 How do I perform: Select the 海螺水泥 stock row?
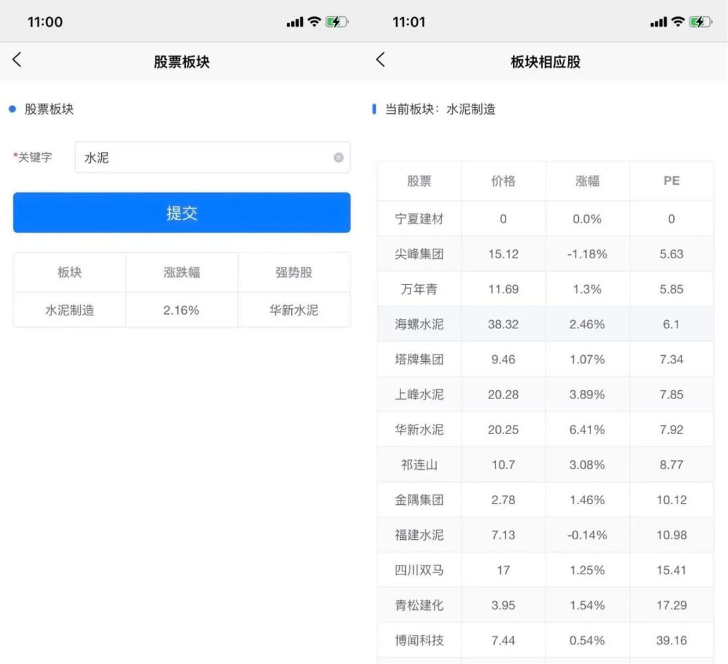[419, 324]
